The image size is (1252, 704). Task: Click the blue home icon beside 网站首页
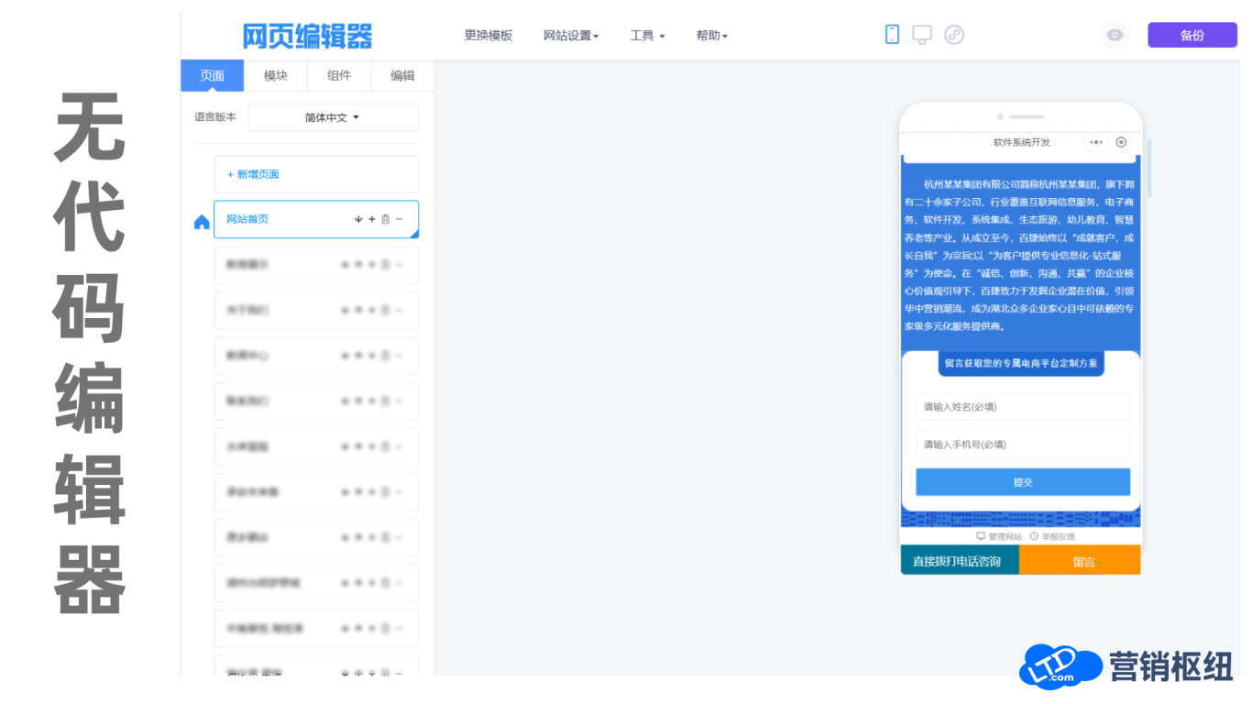click(x=202, y=222)
